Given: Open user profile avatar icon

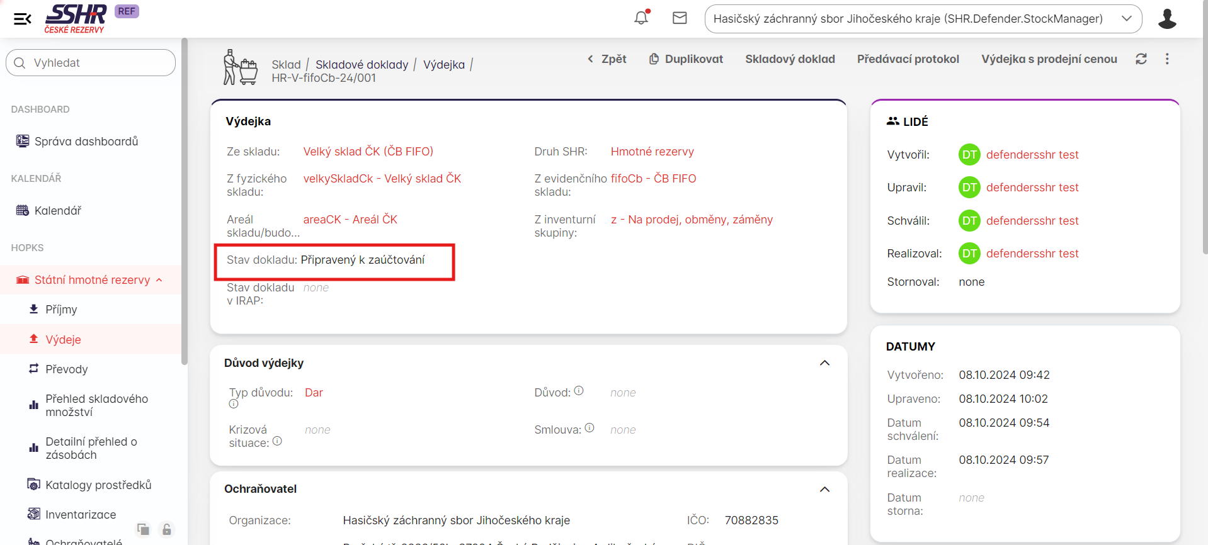Looking at the screenshot, I should (x=1166, y=19).
